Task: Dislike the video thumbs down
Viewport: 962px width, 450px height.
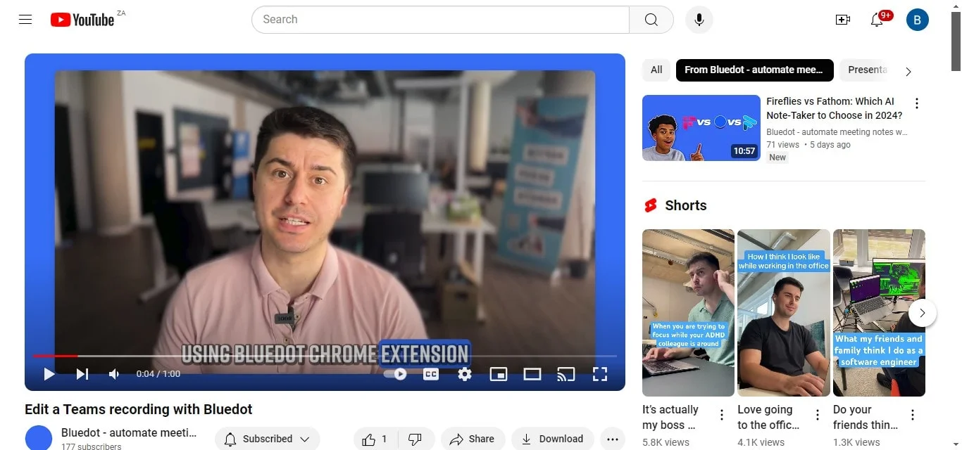Action: 416,439
